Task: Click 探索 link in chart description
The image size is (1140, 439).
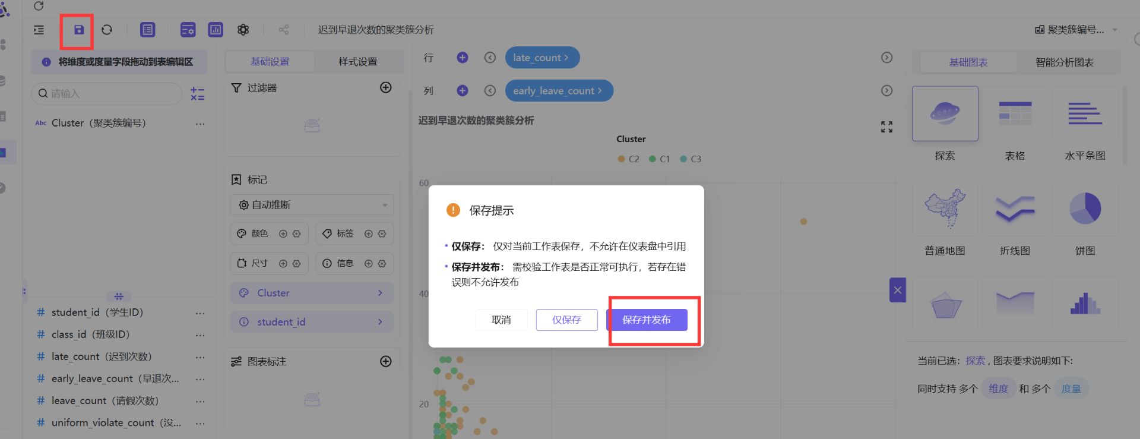Action: [x=975, y=361]
